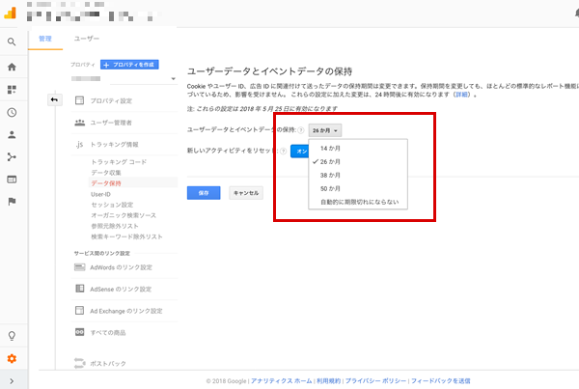Click the Discover lightbulb icon
The width and height of the screenshot is (579, 389).
[12, 335]
